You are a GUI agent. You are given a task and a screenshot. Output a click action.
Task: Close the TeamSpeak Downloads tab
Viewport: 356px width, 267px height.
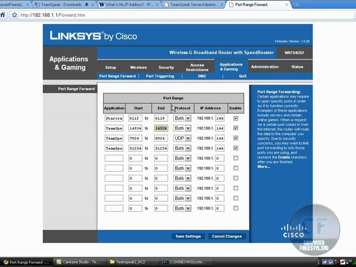[x=92, y=4]
